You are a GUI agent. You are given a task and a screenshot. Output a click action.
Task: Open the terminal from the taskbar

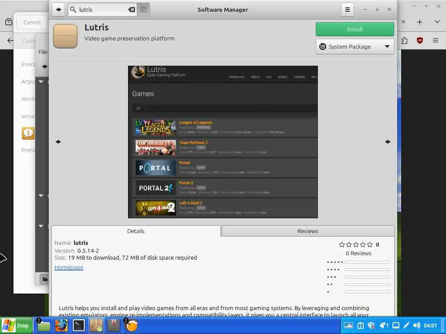click(x=79, y=325)
